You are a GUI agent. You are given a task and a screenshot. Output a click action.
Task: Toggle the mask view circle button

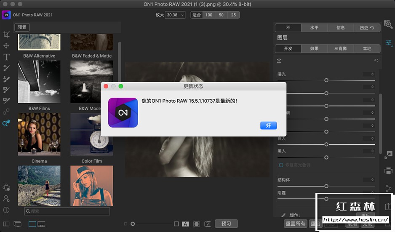197,224
